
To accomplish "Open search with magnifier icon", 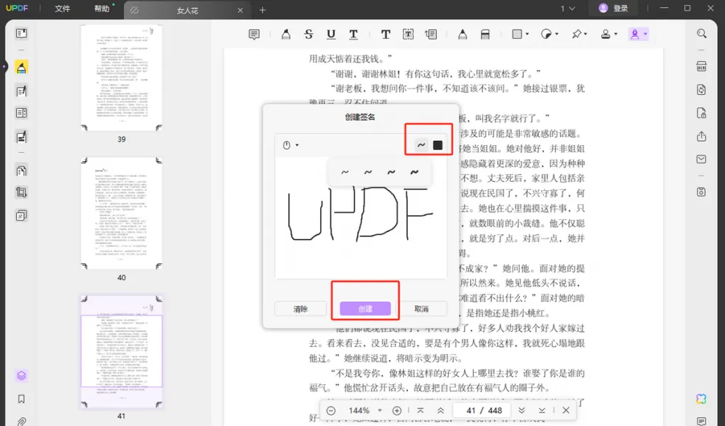I will coord(702,33).
